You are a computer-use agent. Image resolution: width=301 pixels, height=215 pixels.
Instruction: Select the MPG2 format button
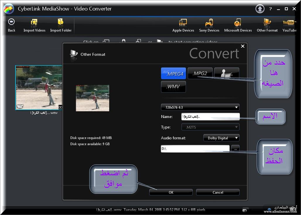click(200, 73)
